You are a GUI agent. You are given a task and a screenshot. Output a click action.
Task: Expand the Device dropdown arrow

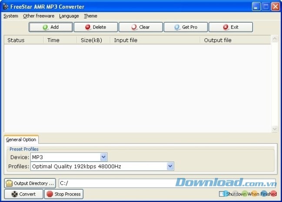103,157
